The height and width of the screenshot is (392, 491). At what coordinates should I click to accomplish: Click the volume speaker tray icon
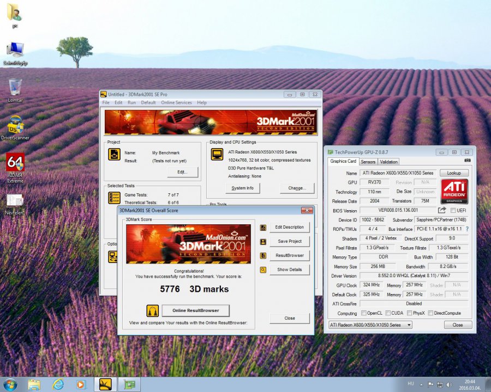[x=449, y=384]
